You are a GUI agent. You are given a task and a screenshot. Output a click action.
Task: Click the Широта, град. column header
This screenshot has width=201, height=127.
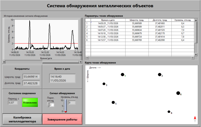click(137, 20)
